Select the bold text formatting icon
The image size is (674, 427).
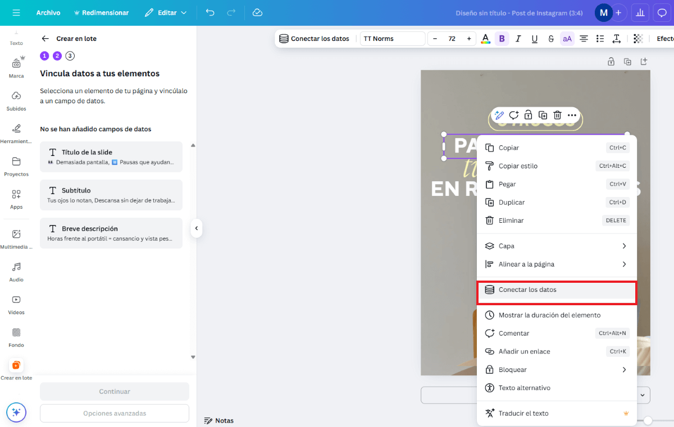click(502, 38)
